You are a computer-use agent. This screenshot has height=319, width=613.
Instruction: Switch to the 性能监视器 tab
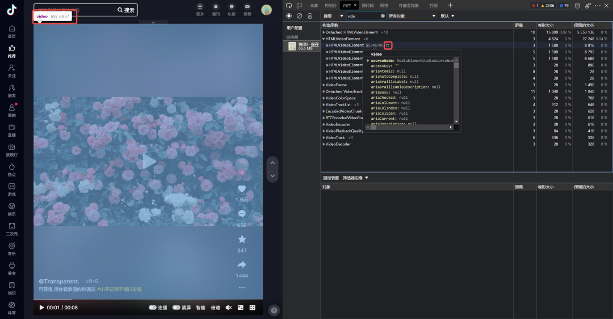[x=409, y=6]
